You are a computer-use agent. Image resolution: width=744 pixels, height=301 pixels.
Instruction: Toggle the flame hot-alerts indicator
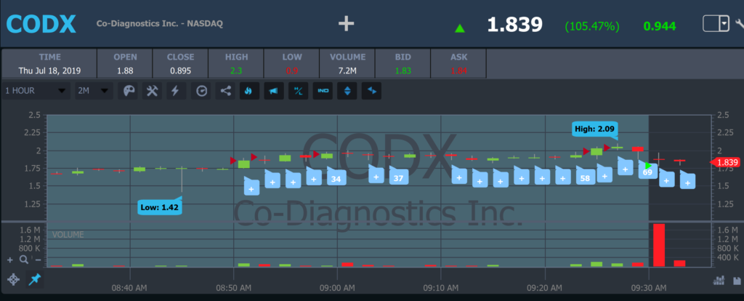(248, 91)
